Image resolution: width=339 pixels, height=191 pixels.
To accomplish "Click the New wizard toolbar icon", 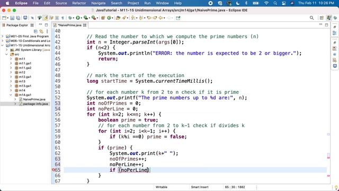I will [4, 18].
